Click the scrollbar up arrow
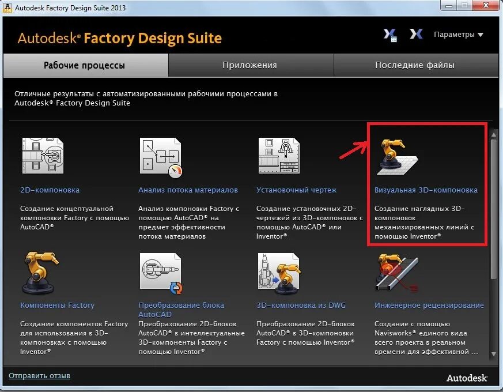The height and width of the screenshot is (392, 503). 494,134
